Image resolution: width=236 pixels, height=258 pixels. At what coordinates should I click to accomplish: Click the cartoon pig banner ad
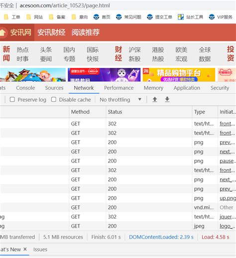tap(33, 75)
